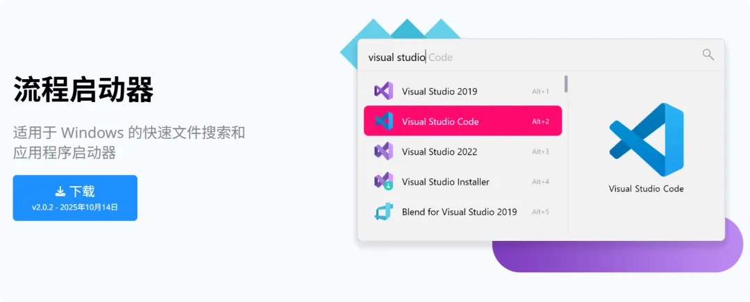Click the Alt+4 shortcut hint
750x302 pixels.
(540, 182)
